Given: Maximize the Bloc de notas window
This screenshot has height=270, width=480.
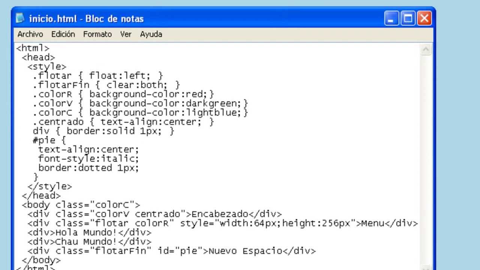Looking at the screenshot, I should coord(408,18).
